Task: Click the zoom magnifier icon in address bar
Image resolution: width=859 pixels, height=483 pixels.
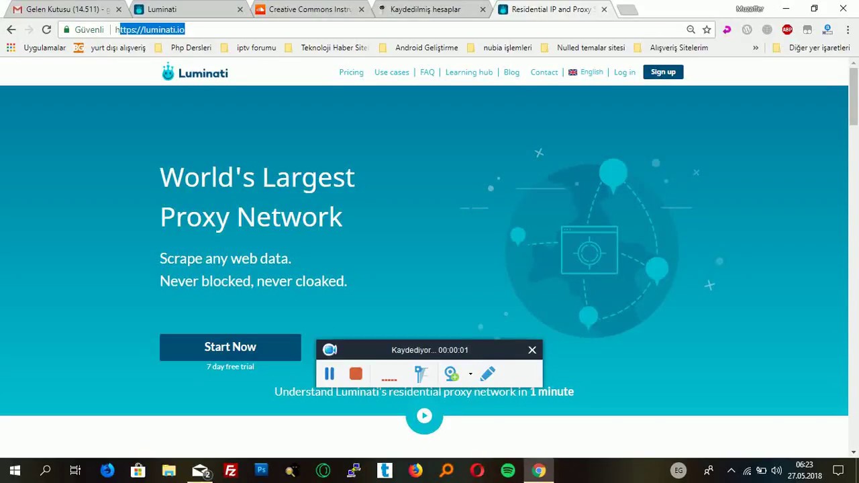Action: (x=691, y=30)
